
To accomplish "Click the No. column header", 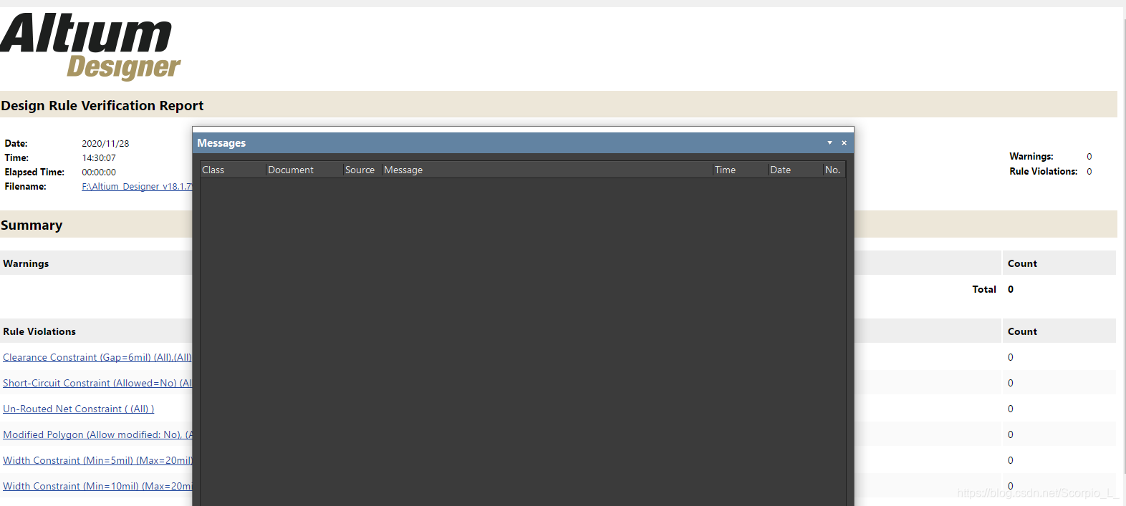I will coord(834,170).
